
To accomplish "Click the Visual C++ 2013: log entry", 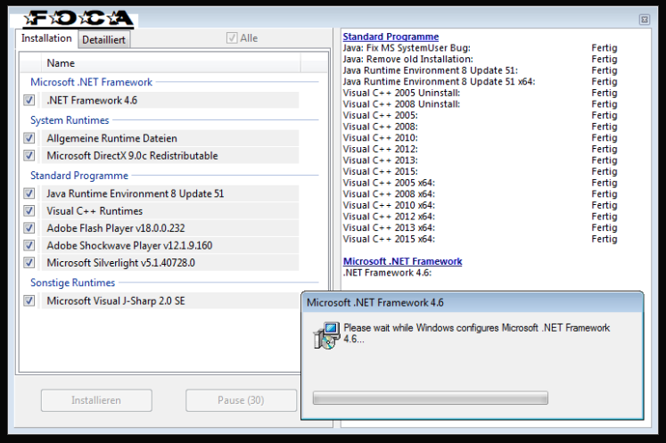I will [x=381, y=160].
